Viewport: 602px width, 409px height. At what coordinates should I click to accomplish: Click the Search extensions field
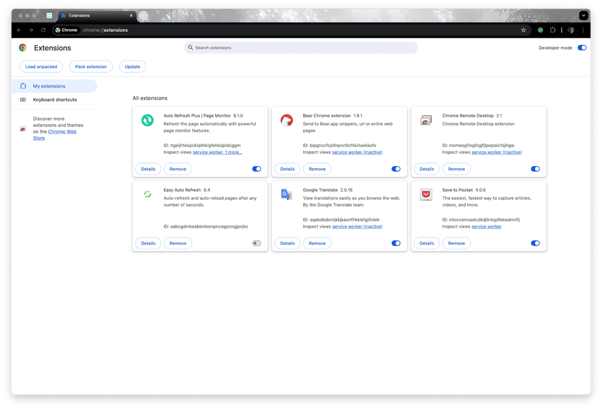[301, 48]
